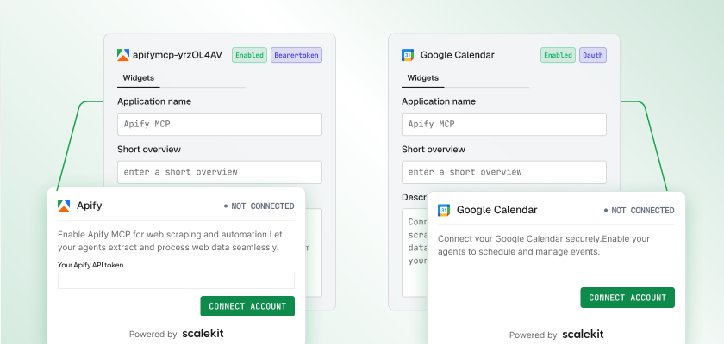Viewport: 724px width, 344px height.
Task: Click the Apify heading on the front card
Action: coord(89,206)
